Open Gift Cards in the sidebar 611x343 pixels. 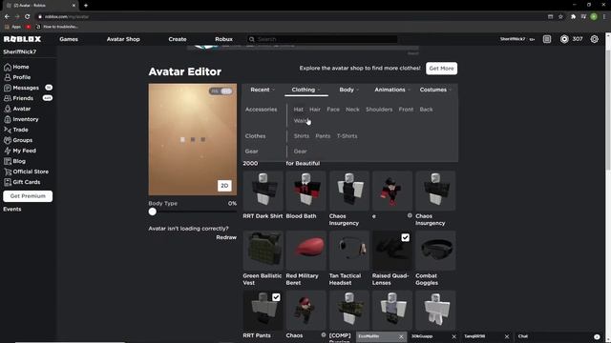[x=22, y=182]
